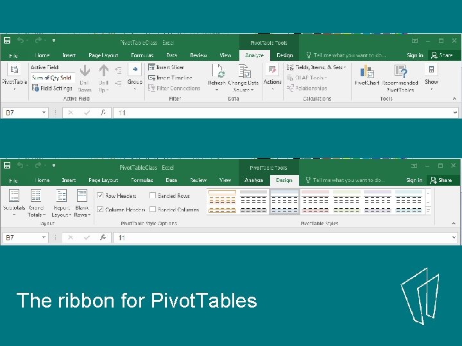462x346 pixels.
Task: Switch to Design tab in upper window
Action: coord(285,55)
